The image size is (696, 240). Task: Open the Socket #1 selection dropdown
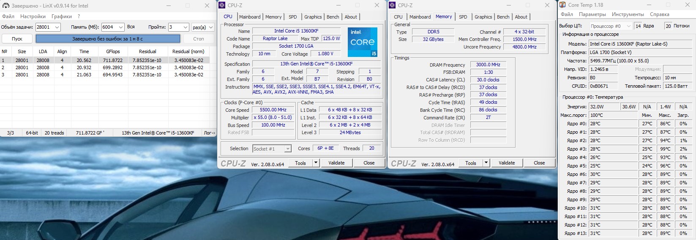point(288,149)
